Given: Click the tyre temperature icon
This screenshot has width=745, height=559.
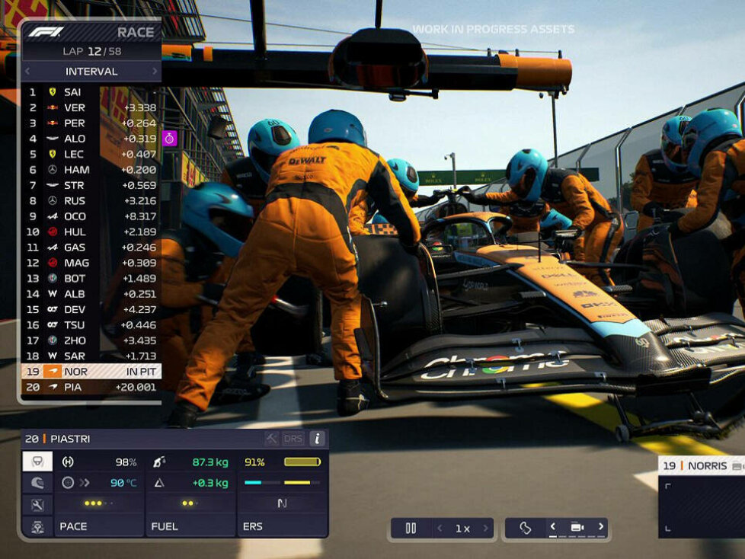Looking at the screenshot, I should pyautogui.click(x=68, y=483).
